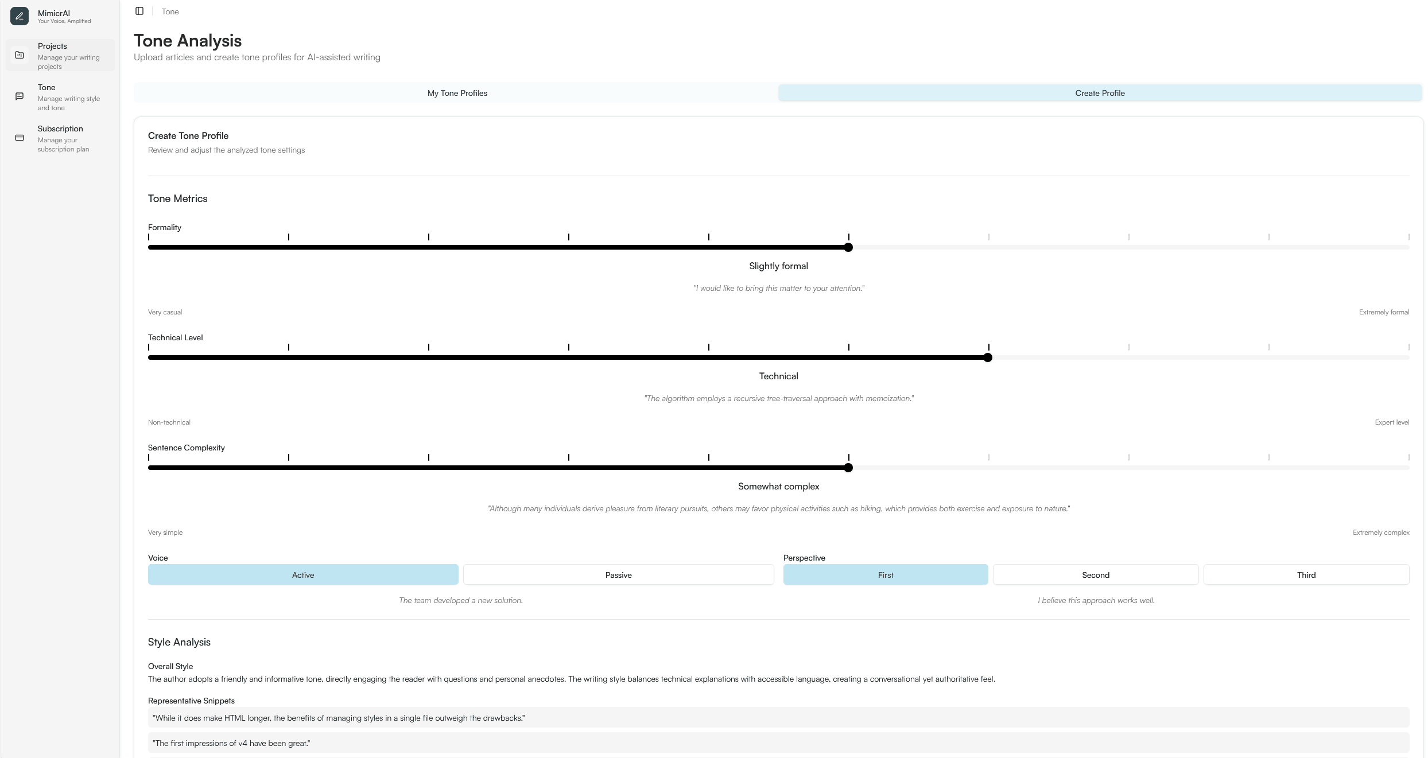Click the Style Analysis section heading
The width and height of the screenshot is (1428, 758).
(x=179, y=642)
